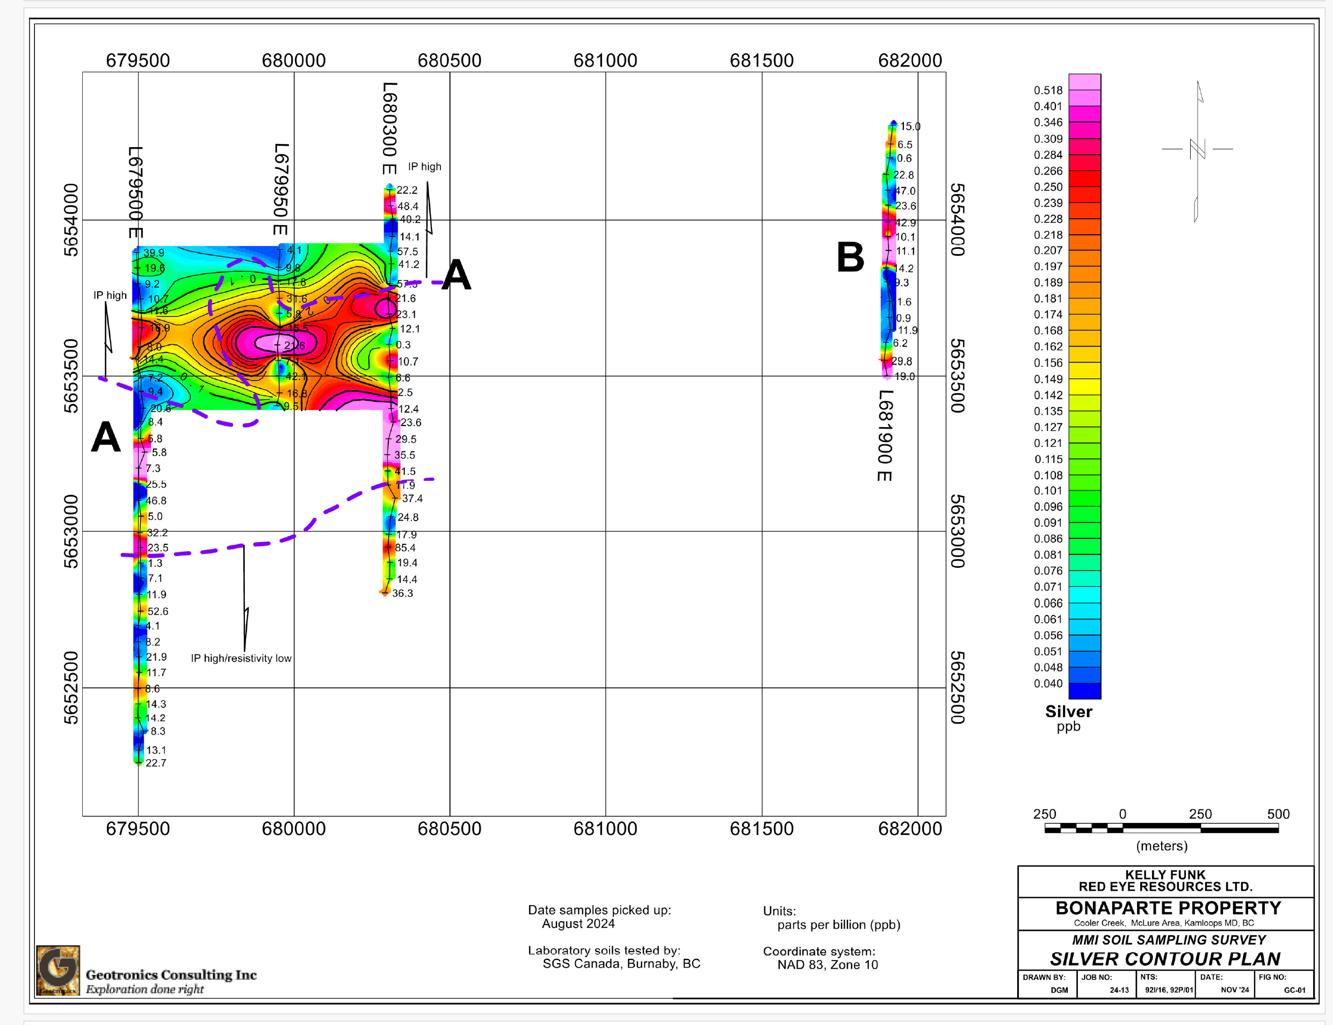Screen dimensions: 1333x1025
Task: Click the 'NAD 83, Zone 10' coordinate text
Action: [x=827, y=965]
